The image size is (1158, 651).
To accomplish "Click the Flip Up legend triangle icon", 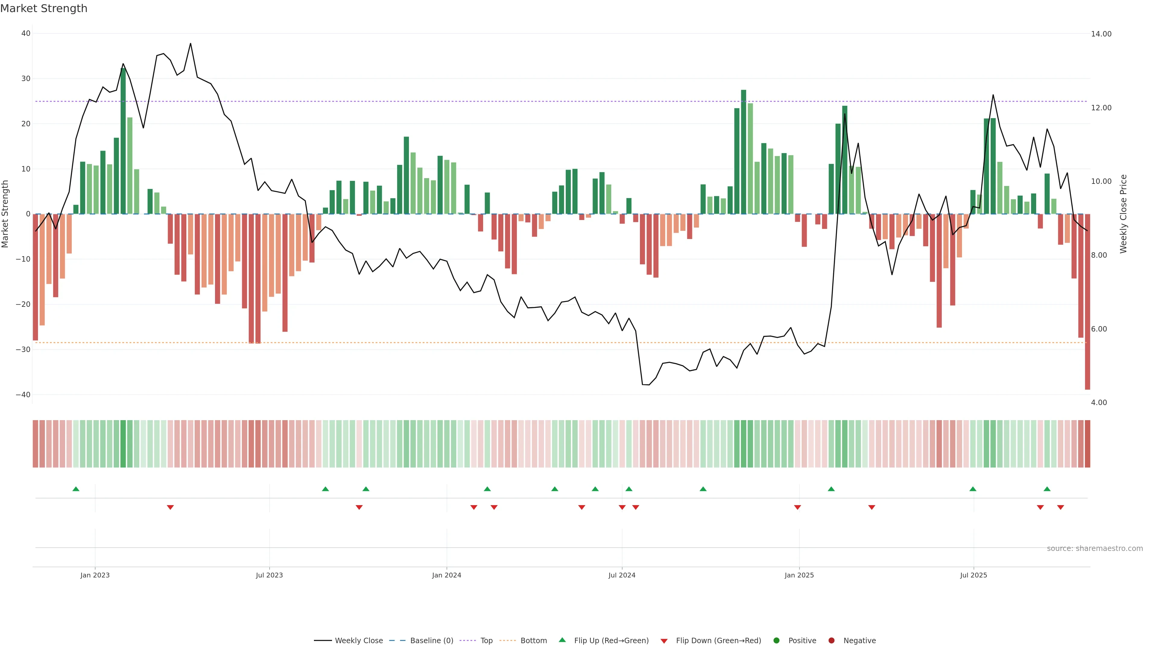I will point(562,640).
